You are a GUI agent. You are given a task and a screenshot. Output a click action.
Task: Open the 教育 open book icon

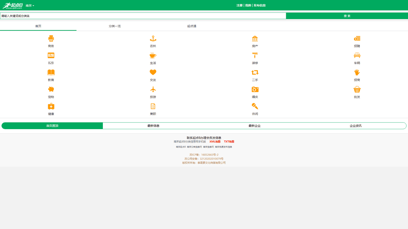(51, 72)
